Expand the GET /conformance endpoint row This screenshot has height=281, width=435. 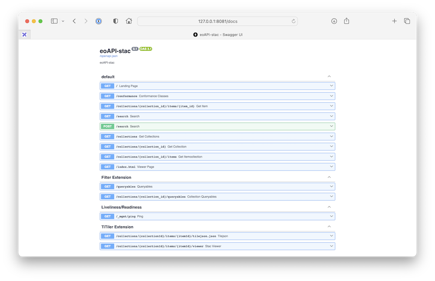click(217, 96)
